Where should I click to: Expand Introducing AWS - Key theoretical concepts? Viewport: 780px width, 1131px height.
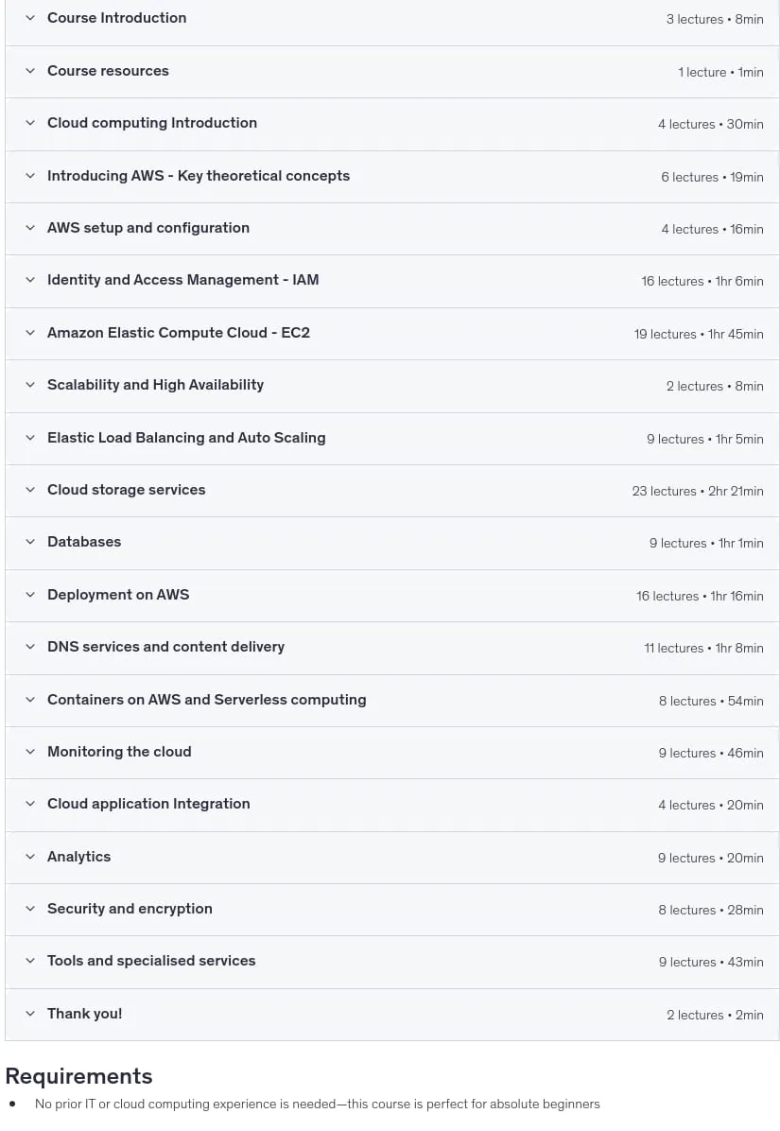point(392,177)
